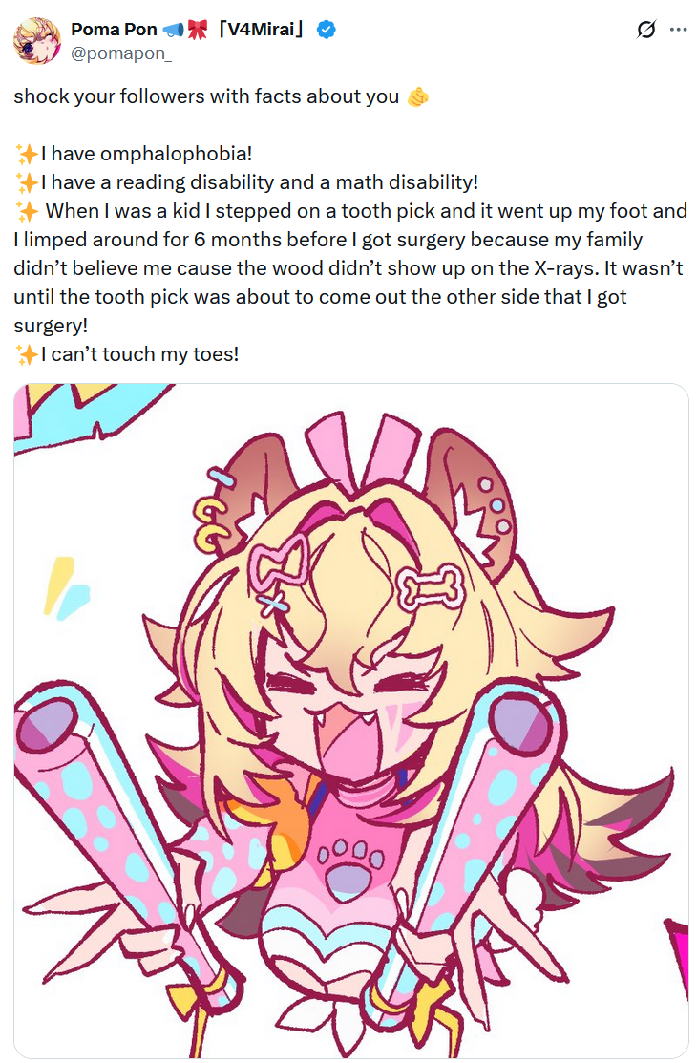This screenshot has width=697, height=1063.
Task: Click the megaphone emoji in display name
Action: tap(173, 30)
